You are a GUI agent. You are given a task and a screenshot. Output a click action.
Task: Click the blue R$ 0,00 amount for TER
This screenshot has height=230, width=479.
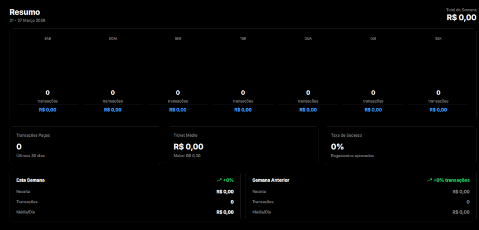click(243, 110)
